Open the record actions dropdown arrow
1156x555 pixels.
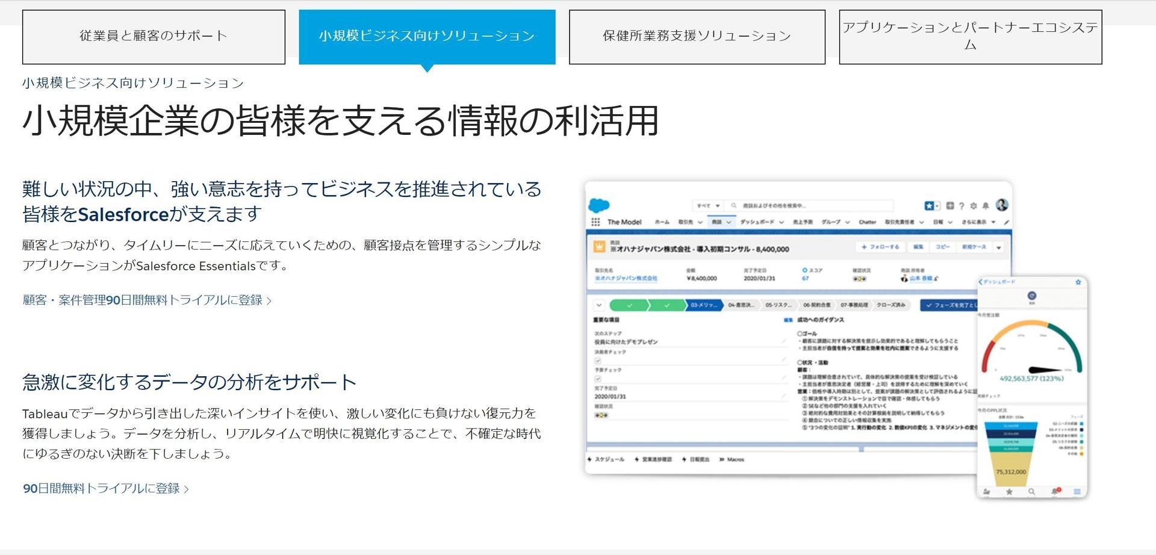999,247
